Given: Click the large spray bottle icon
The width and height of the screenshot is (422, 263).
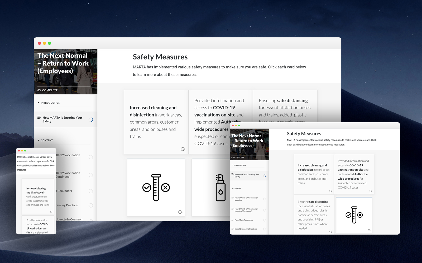Looking at the screenshot, I should tap(220, 188).
